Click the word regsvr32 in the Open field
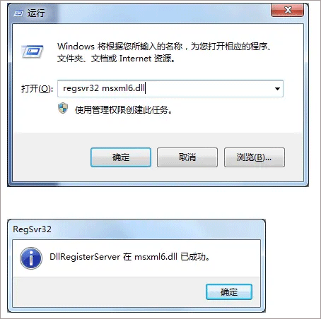 81,88
